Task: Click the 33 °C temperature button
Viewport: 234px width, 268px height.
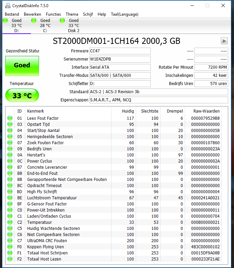Action: tap(22, 95)
